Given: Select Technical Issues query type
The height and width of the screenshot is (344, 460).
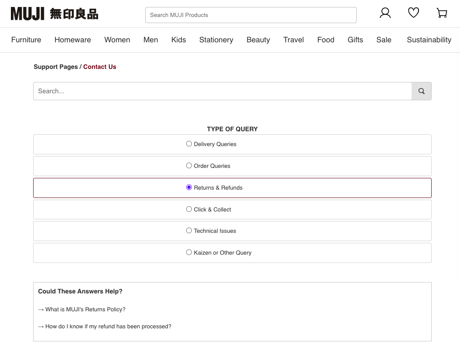Looking at the screenshot, I should tap(189, 230).
